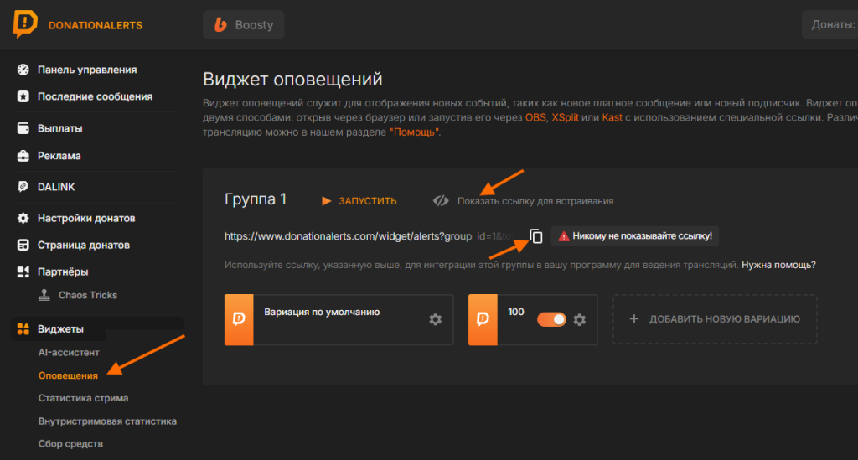Open Сбор средств widget
This screenshot has width=858, height=460.
(70, 443)
